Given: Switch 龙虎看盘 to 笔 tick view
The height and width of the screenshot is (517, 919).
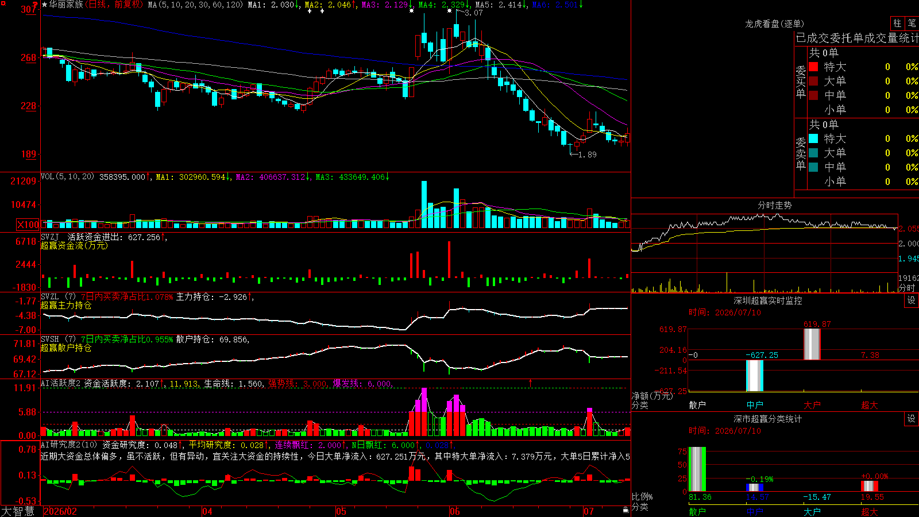Looking at the screenshot, I should (912, 23).
